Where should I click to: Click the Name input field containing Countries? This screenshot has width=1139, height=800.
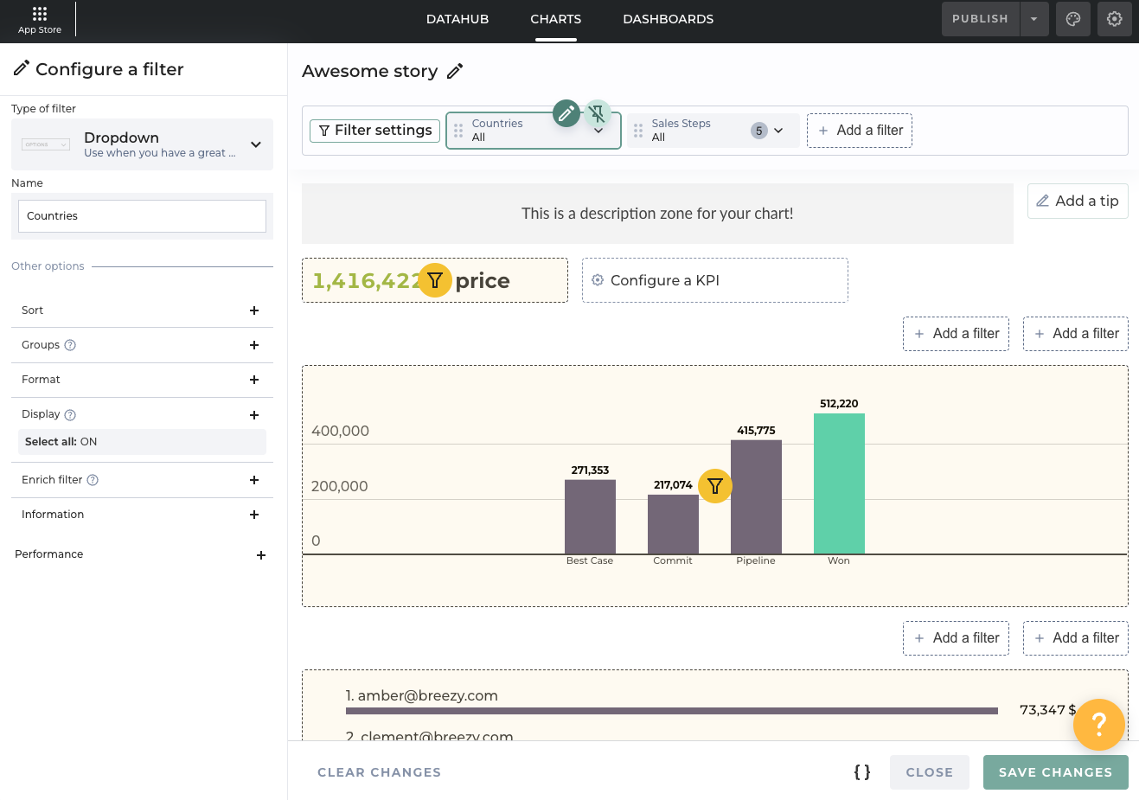point(142,216)
